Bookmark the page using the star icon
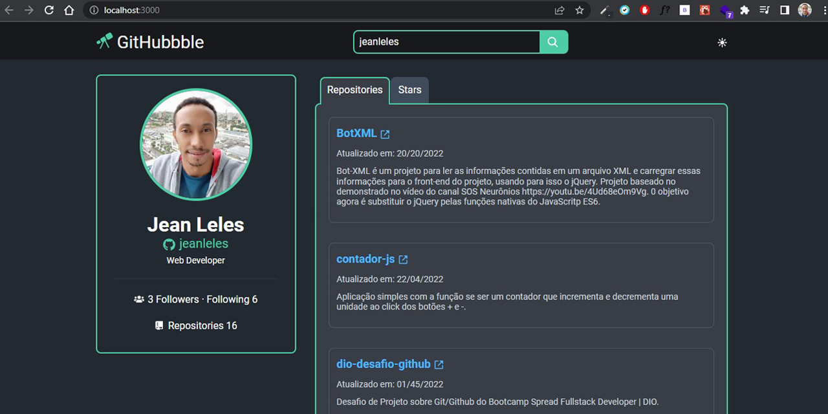The width and height of the screenshot is (828, 414). click(x=580, y=10)
